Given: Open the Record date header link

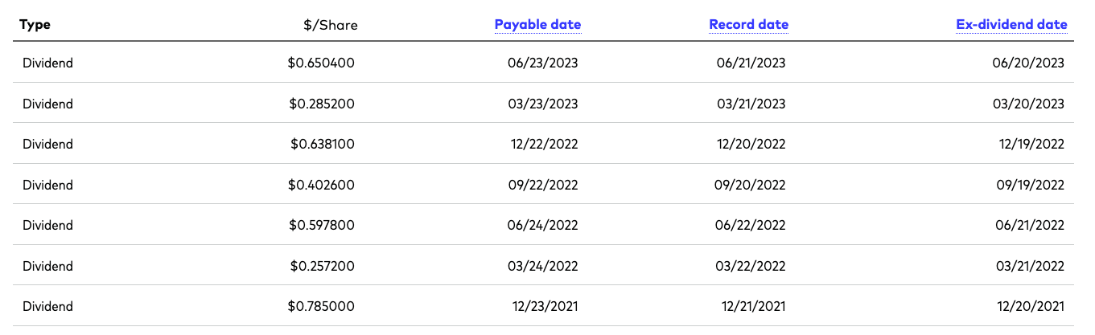Looking at the screenshot, I should [749, 24].
